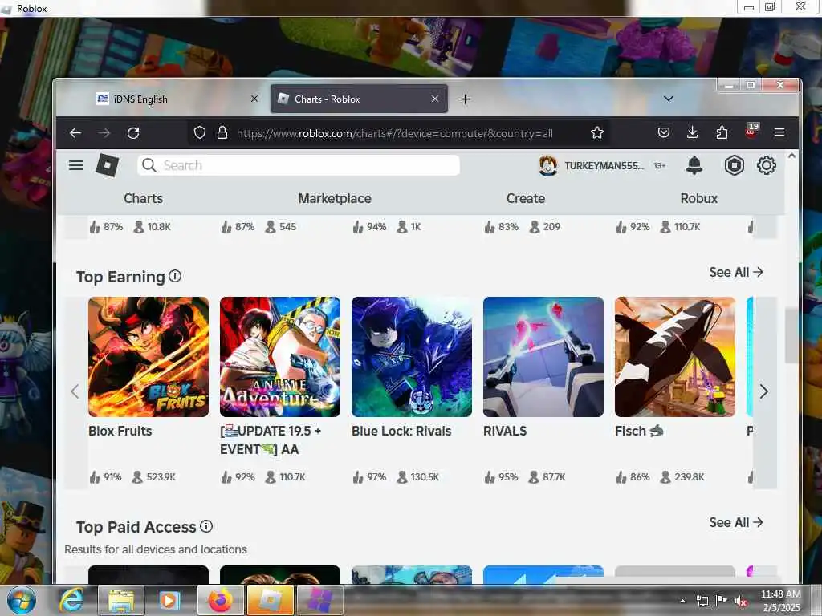Focus the Roblox search field
This screenshot has height=616, width=822.
pos(299,165)
